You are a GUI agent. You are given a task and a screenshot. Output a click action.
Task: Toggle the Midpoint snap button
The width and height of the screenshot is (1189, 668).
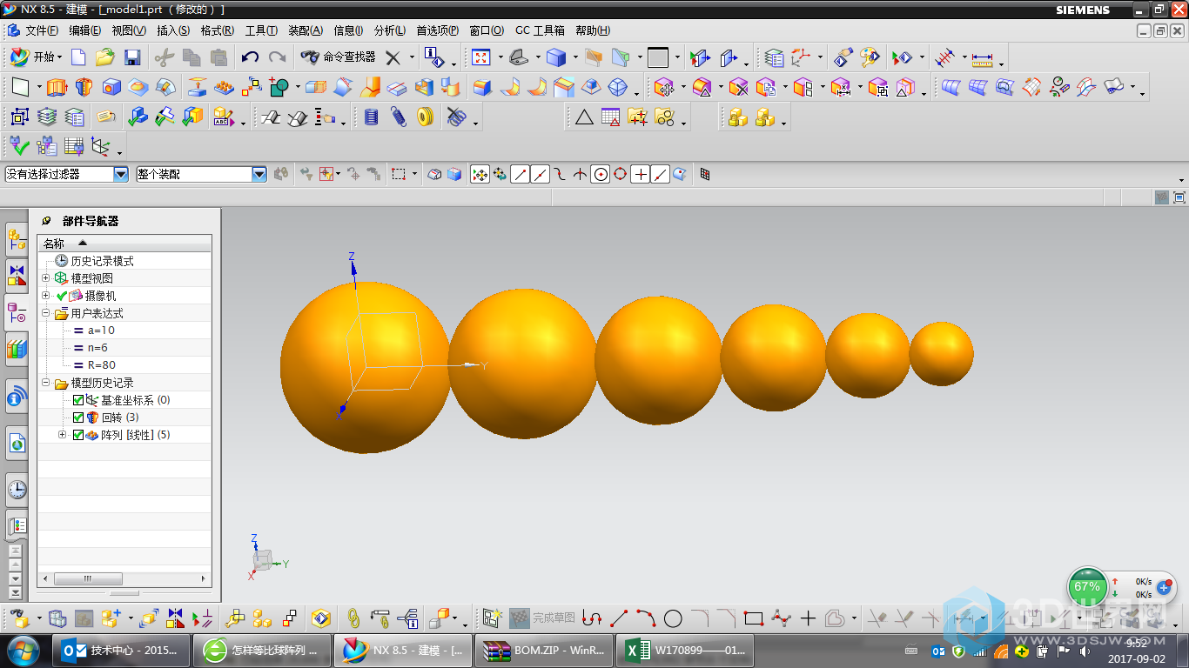point(540,174)
